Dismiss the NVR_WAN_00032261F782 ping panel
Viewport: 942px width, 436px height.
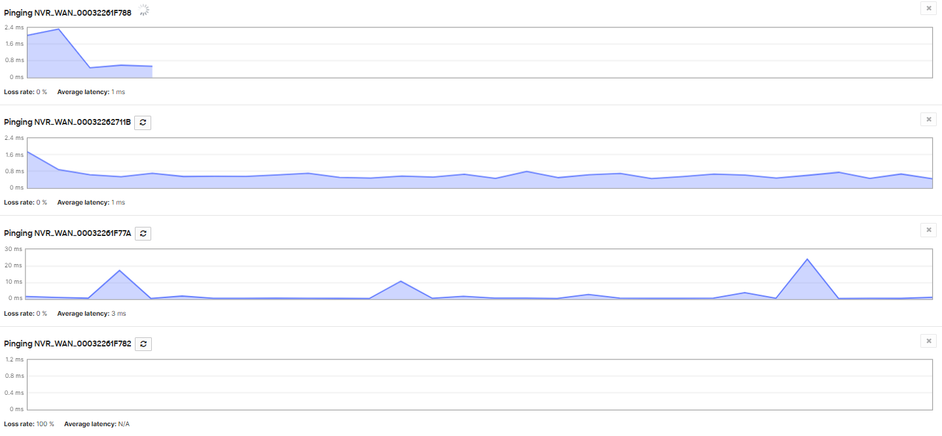pos(928,341)
